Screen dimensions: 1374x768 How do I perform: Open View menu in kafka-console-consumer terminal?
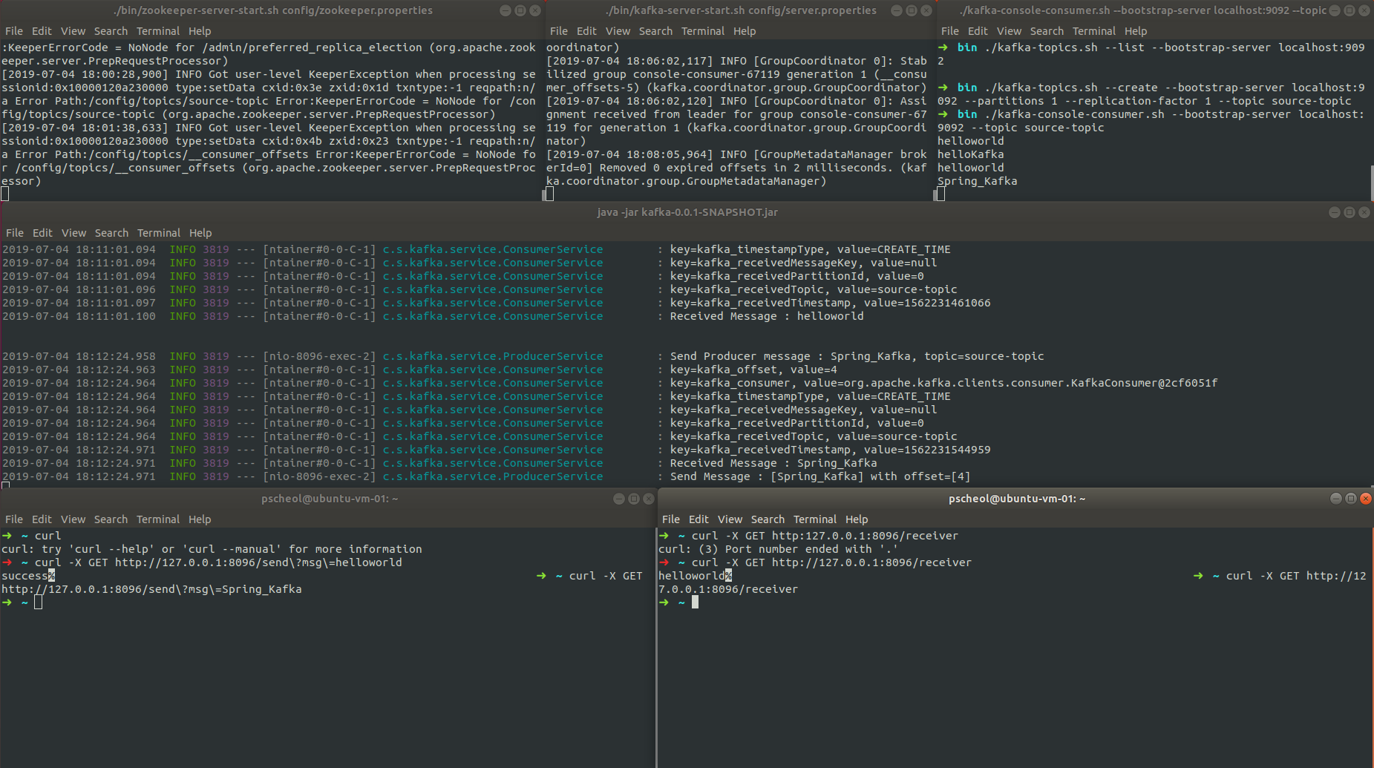click(1009, 31)
